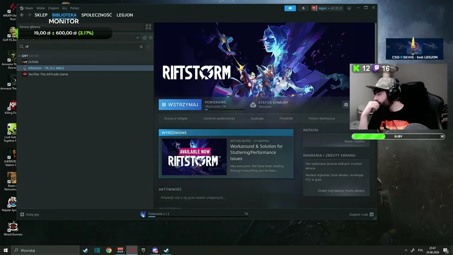
Task: Expand the library filter dropdown chevron
Action: click(138, 38)
